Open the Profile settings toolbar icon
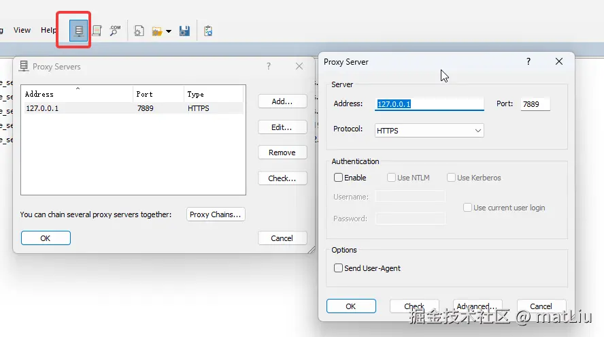The height and width of the screenshot is (337, 604). pyautogui.click(x=139, y=31)
